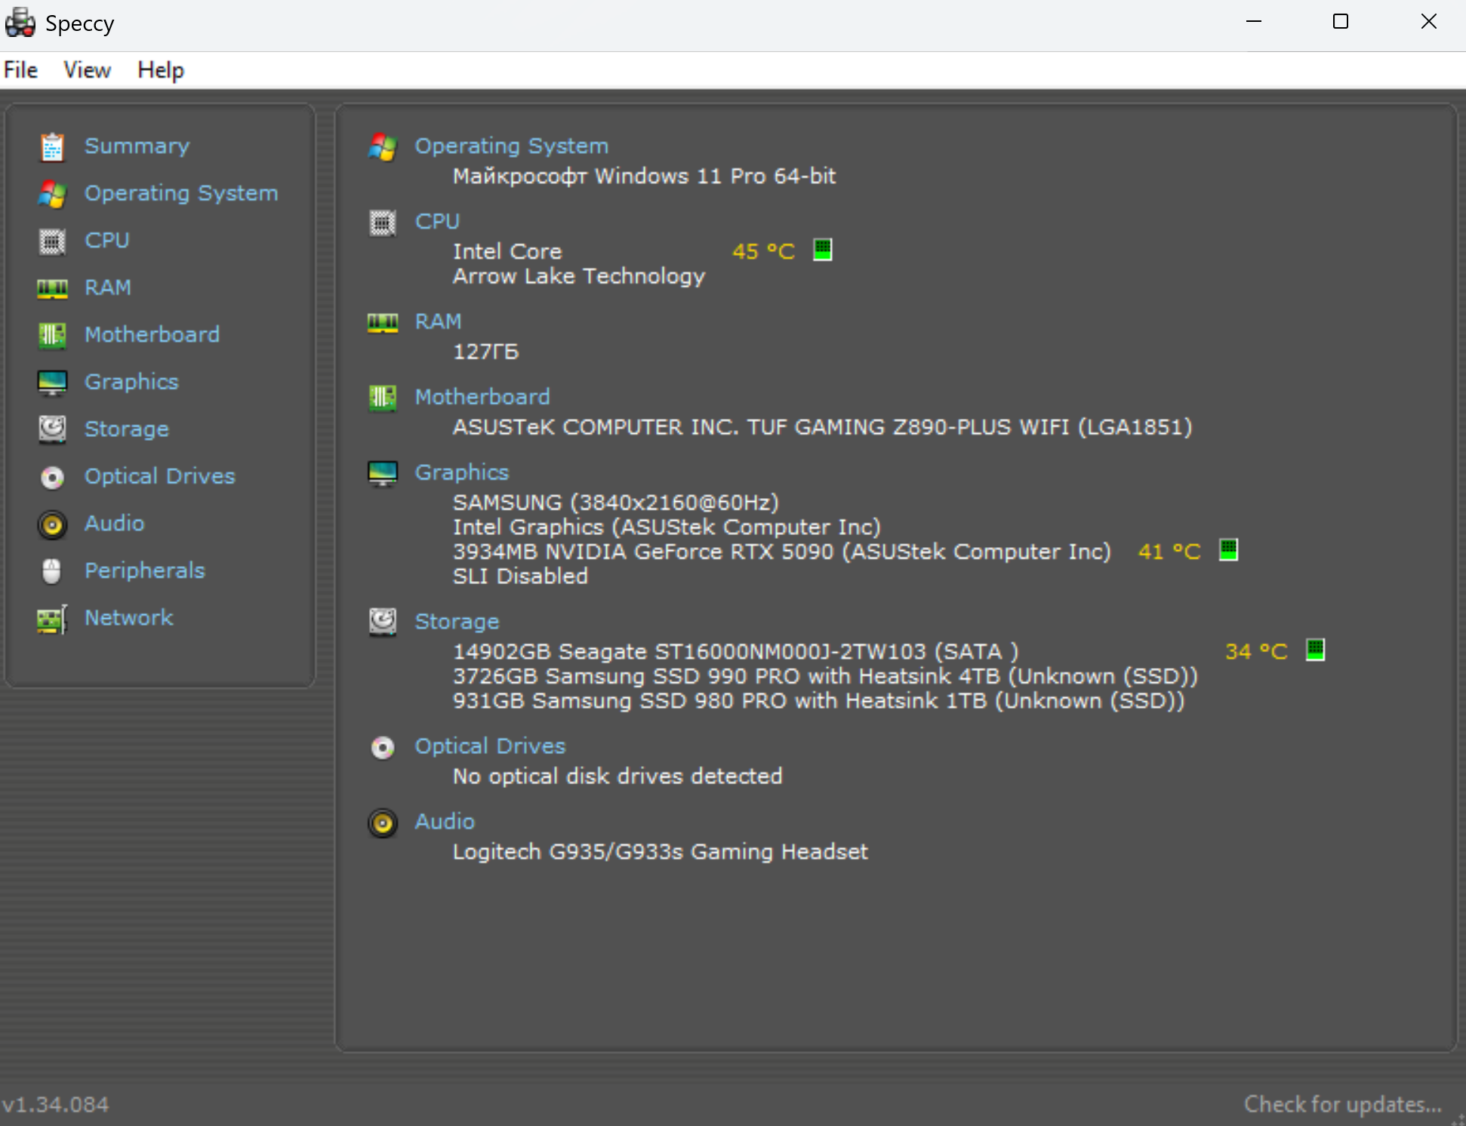Click the Motherboard icon in main panel

[383, 397]
